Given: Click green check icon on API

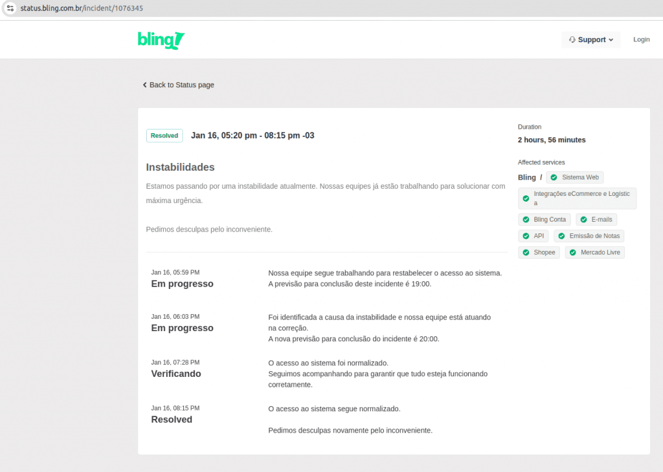Looking at the screenshot, I should point(526,236).
